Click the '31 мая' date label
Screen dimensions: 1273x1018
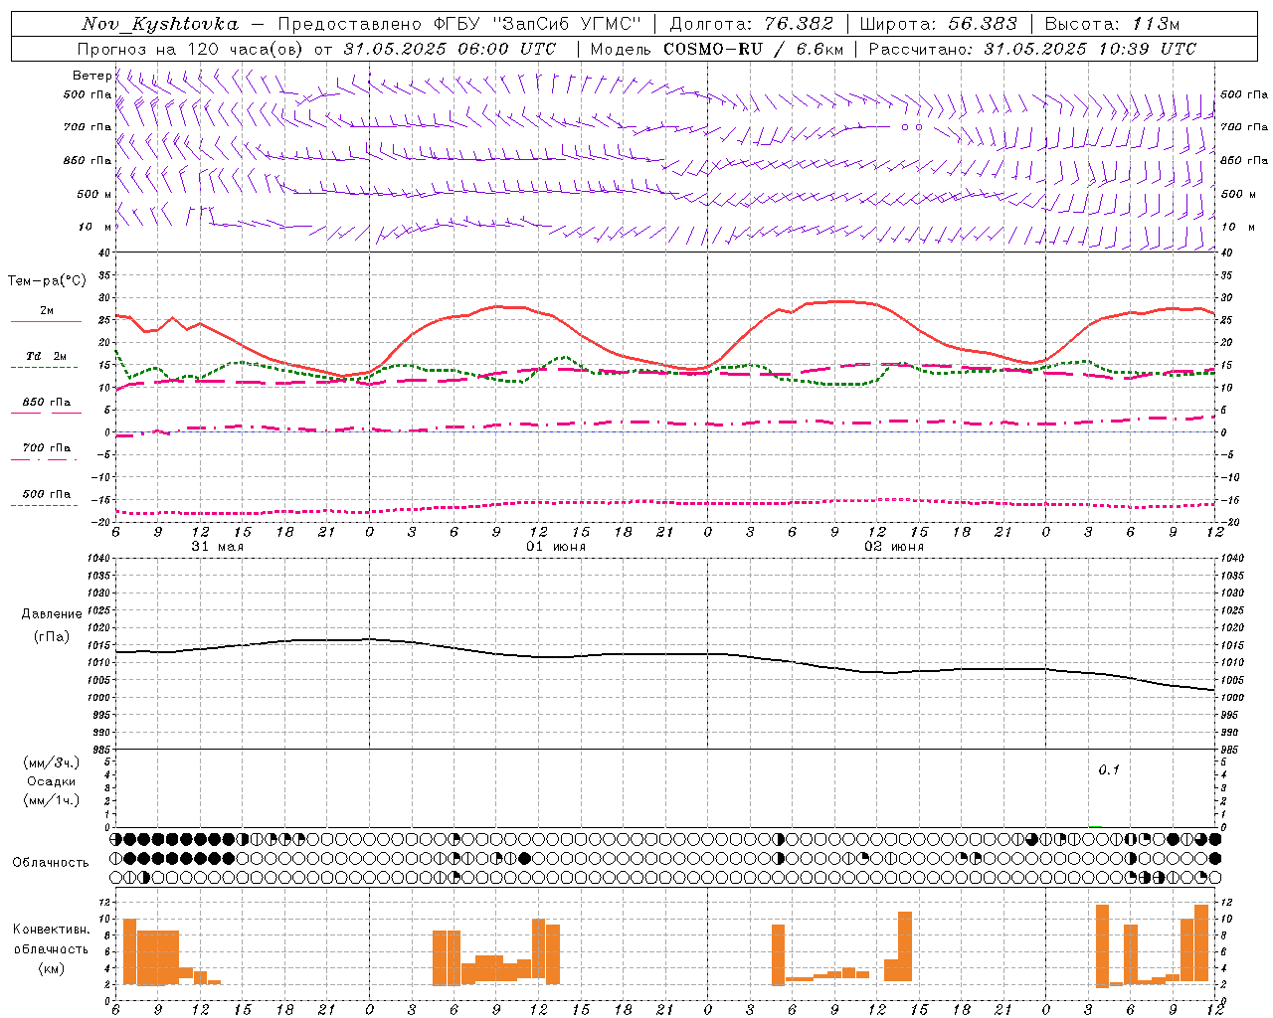[x=218, y=547]
